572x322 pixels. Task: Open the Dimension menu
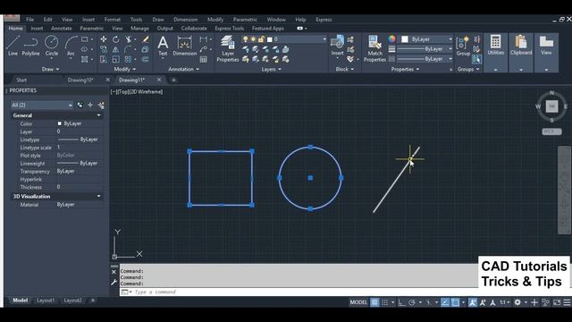pyautogui.click(x=185, y=20)
